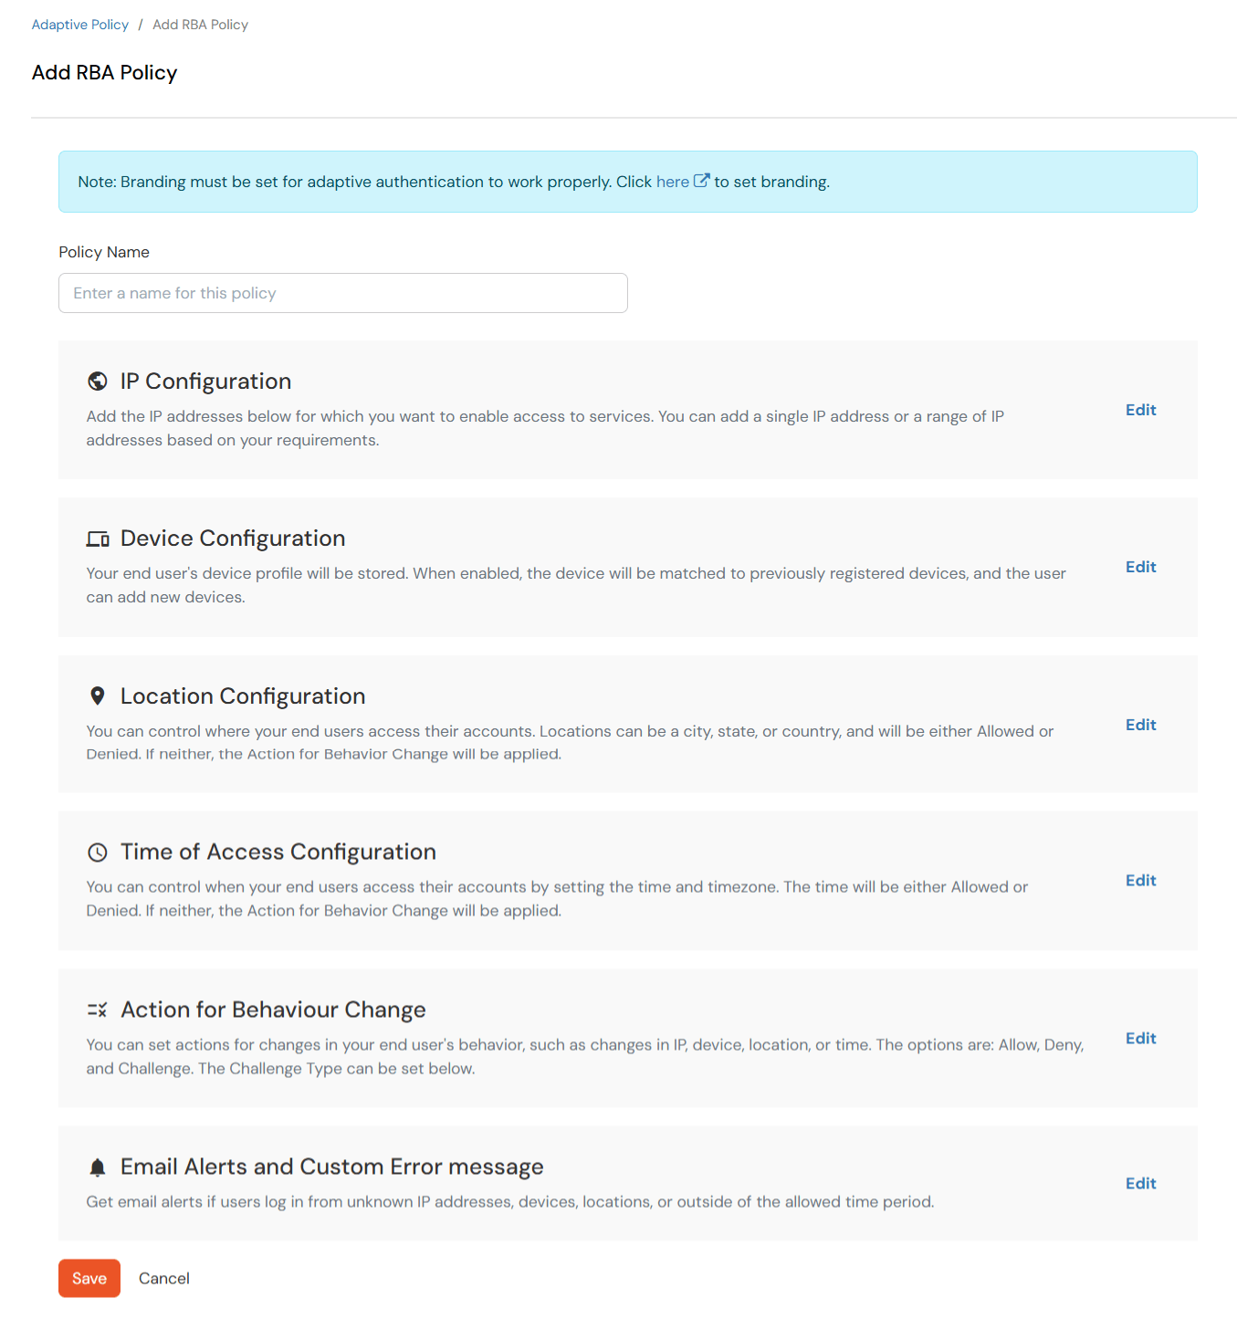Click the behavior change icon on Action card
This screenshot has width=1237, height=1318.
[x=98, y=1009]
